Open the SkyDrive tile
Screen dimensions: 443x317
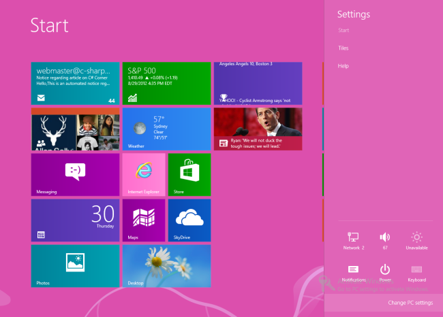pos(189,220)
